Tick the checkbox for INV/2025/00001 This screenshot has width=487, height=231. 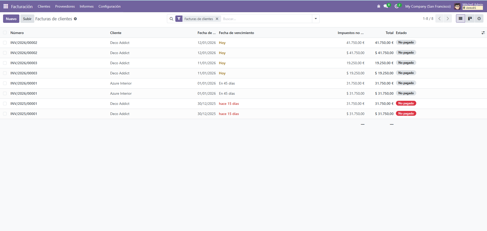click(x=5, y=104)
